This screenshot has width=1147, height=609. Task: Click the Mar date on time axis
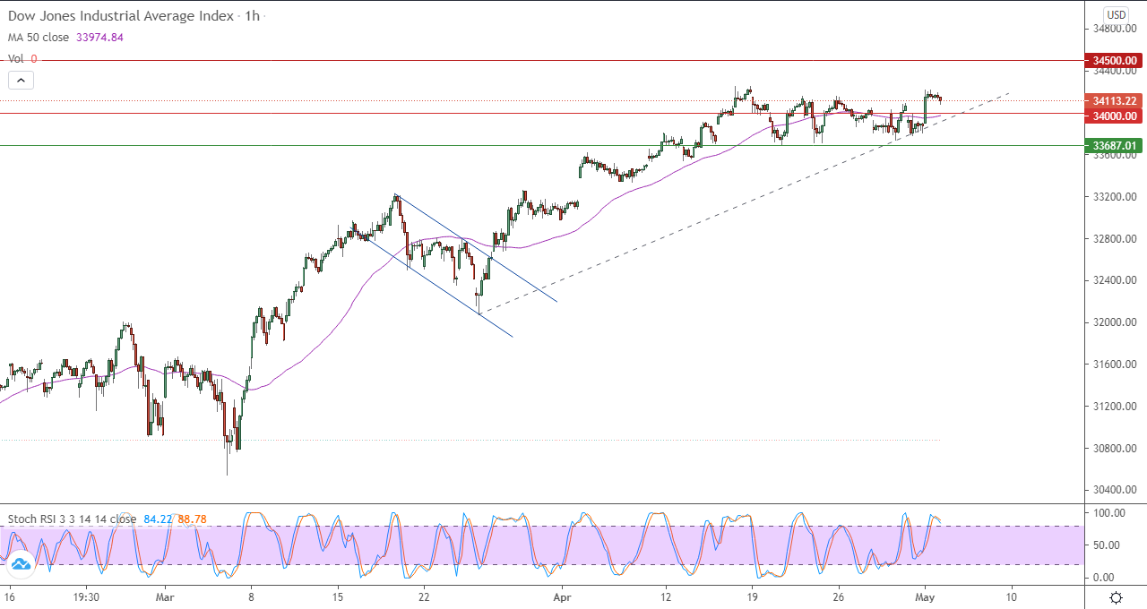[165, 596]
